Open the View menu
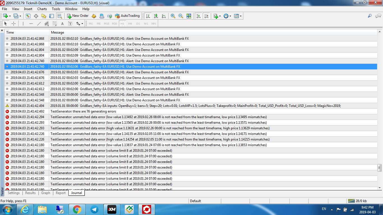The width and height of the screenshot is (383, 215). tap(16, 9)
